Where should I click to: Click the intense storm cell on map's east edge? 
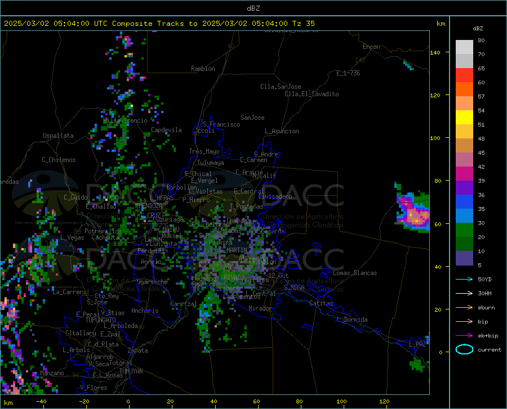pos(413,213)
